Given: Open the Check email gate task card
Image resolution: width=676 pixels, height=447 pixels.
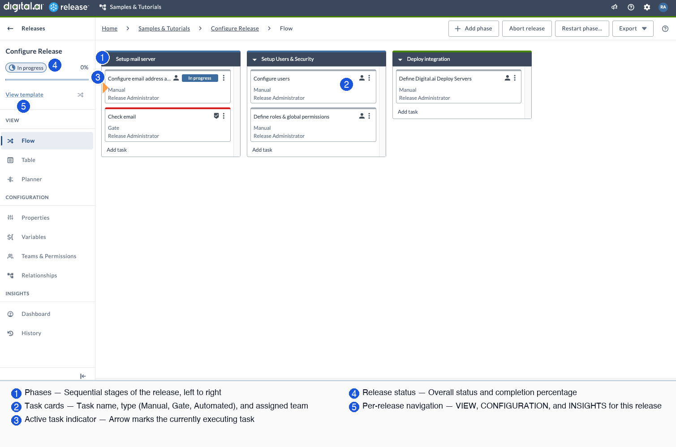Looking at the screenshot, I should click(x=168, y=125).
